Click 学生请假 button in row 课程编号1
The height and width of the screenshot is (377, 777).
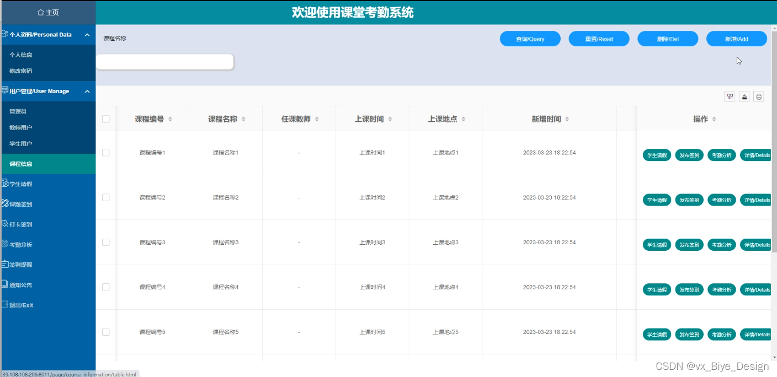pyautogui.click(x=657, y=155)
